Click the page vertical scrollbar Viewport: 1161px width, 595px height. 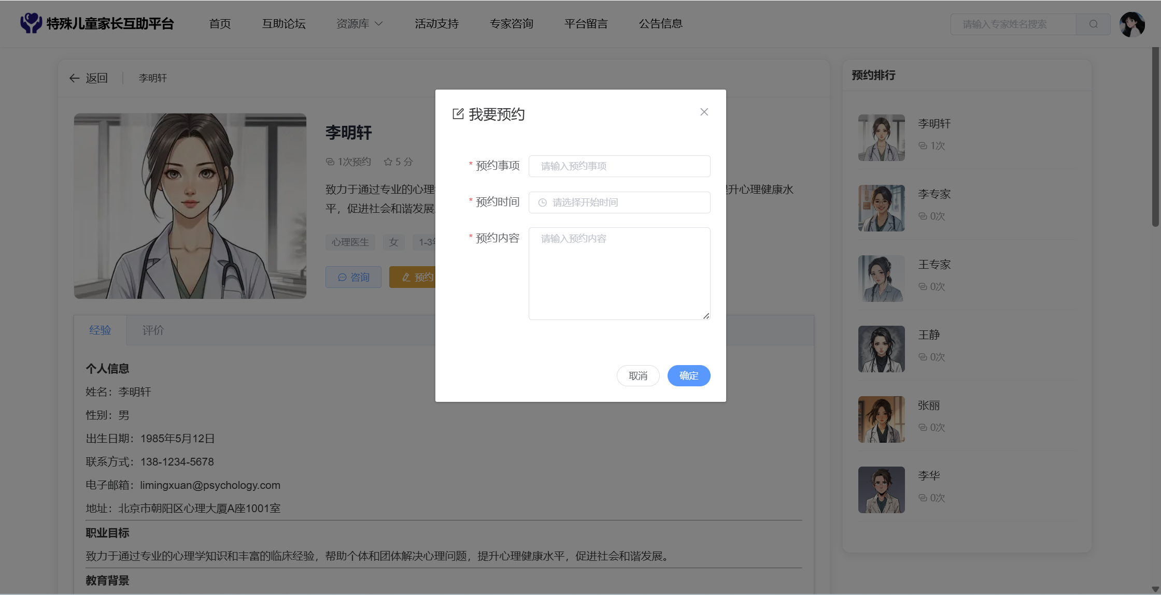tap(1155, 137)
